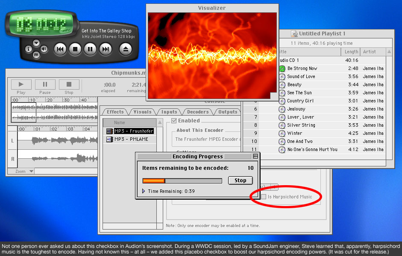Image resolution: width=402 pixels, height=256 pixels.
Task: Click the info 'i' button in player
Action: click(29, 49)
